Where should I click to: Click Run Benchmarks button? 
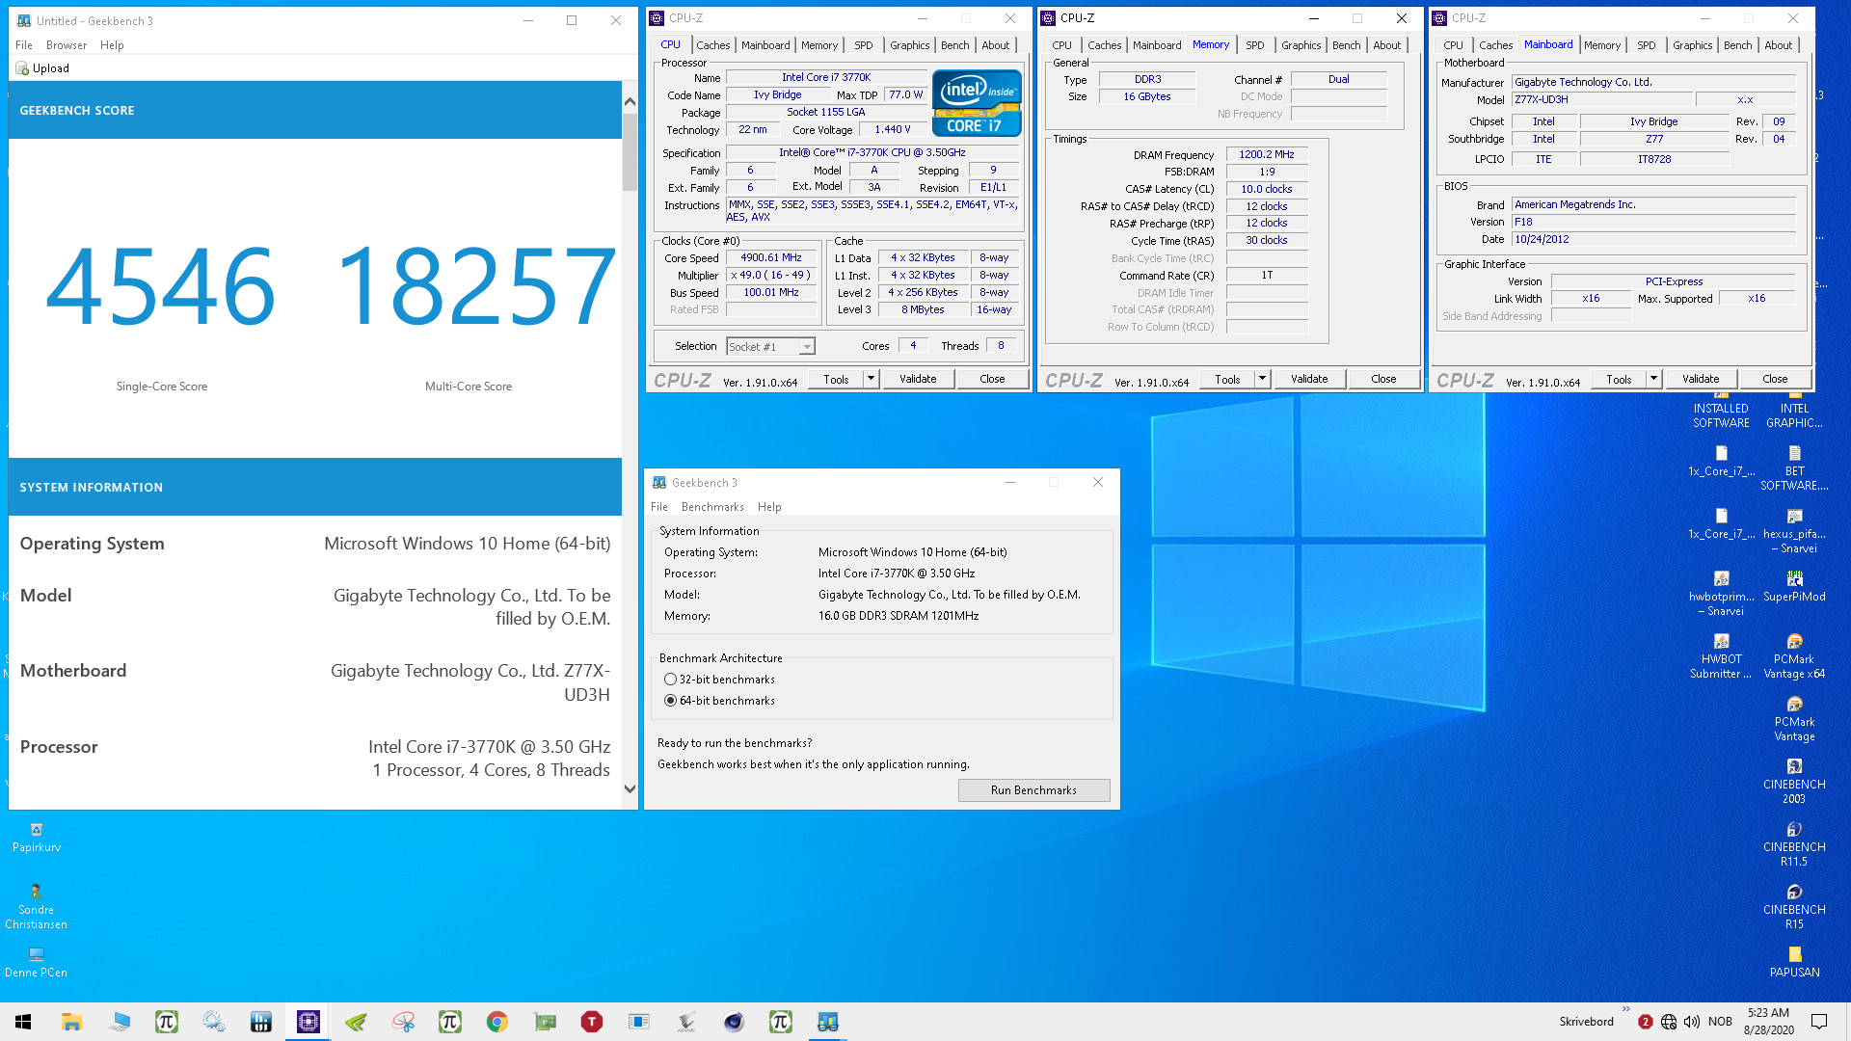pyautogui.click(x=1033, y=790)
